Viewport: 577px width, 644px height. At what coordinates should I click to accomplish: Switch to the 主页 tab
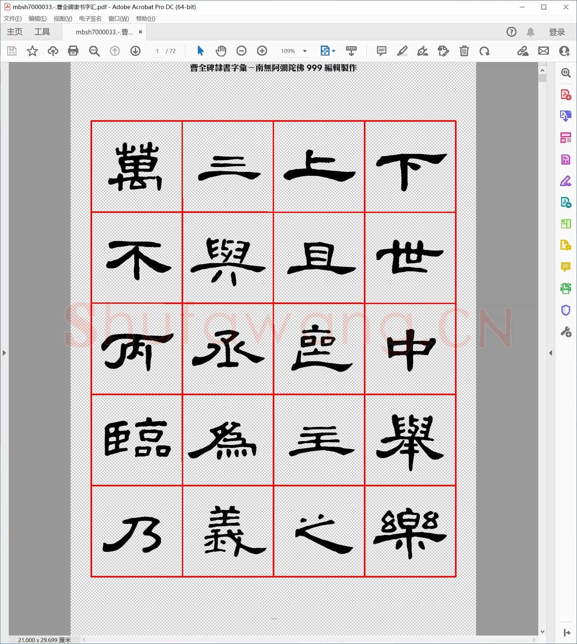[15, 32]
